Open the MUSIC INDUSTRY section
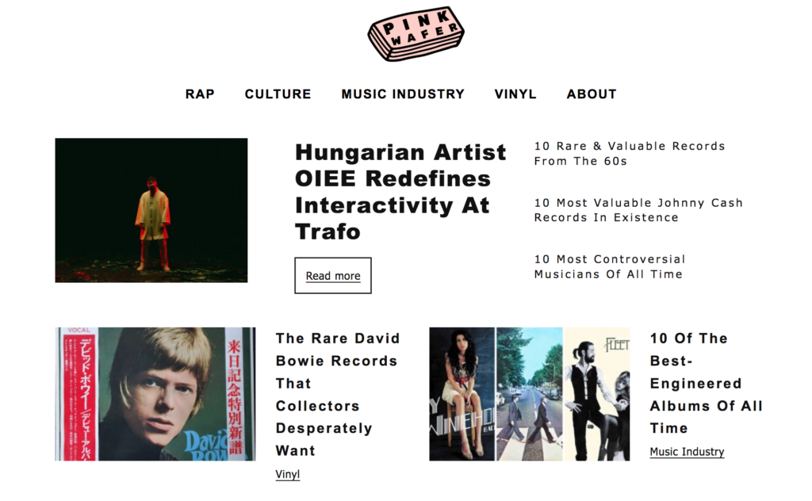812x501 pixels. (403, 94)
